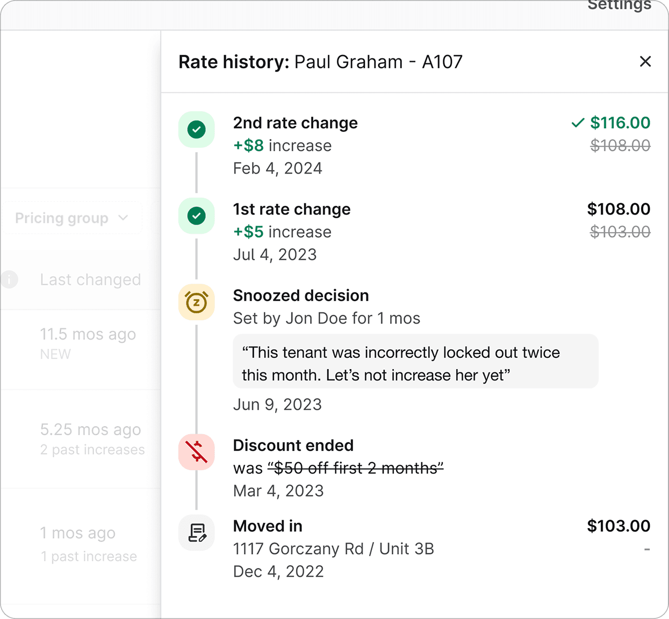Close the Rate history panel

tap(645, 61)
